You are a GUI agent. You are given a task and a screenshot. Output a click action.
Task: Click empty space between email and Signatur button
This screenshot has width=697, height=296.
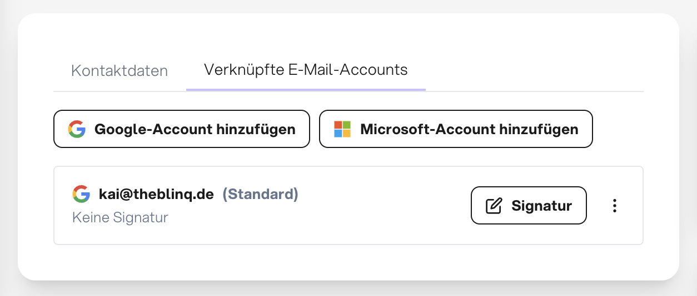384,206
